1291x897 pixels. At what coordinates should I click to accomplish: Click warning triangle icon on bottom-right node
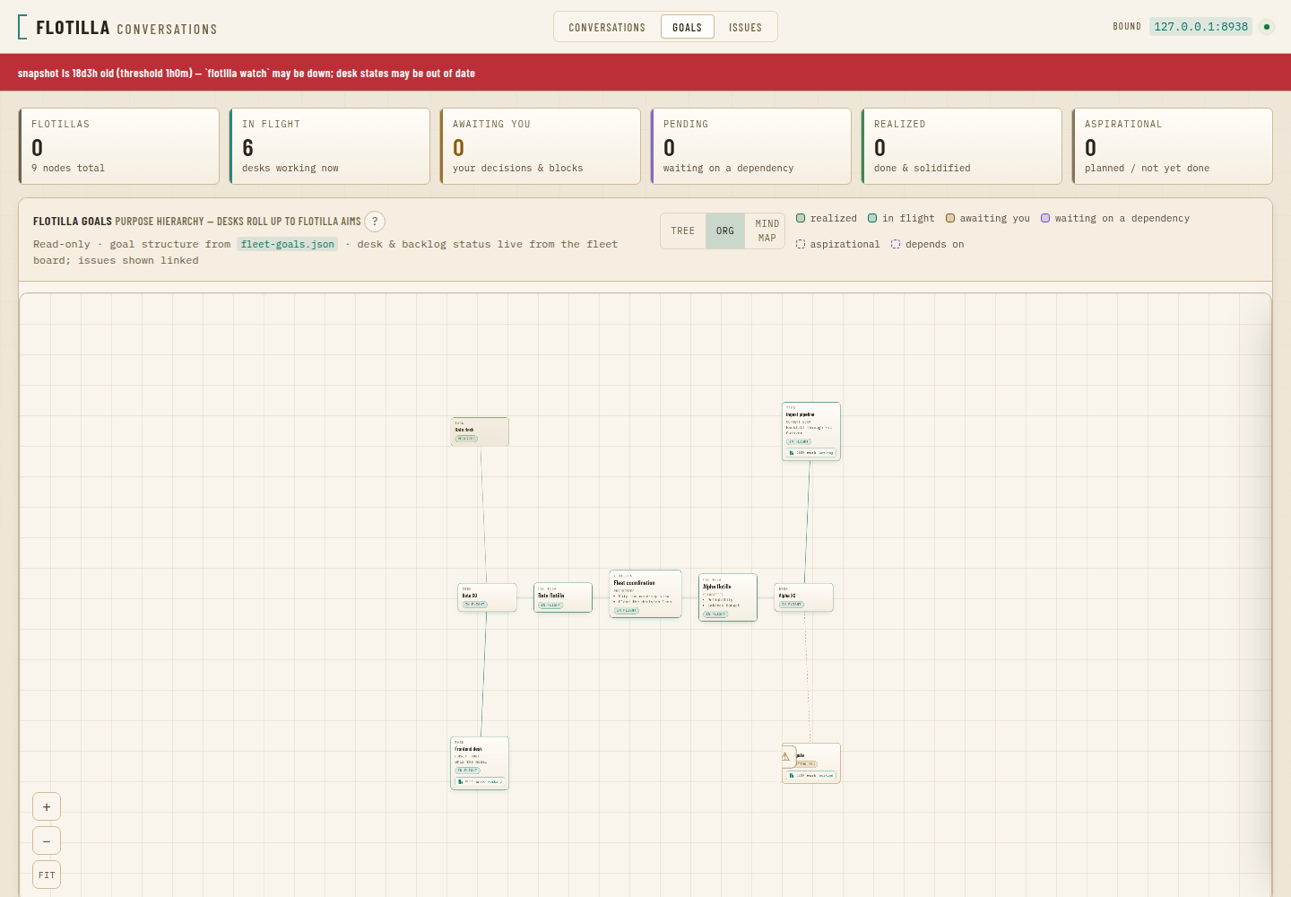(x=785, y=756)
